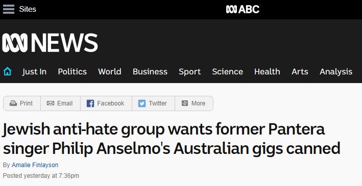Go to the Arts section
The height and width of the screenshot is (186, 362).
(x=300, y=72)
